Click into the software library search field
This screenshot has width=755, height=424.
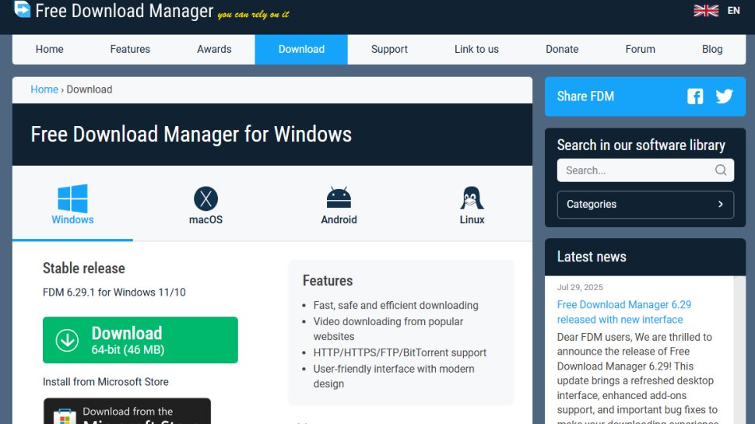[645, 170]
